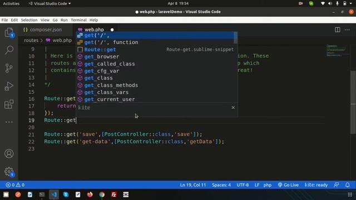Open Skype from the dock
This screenshot has height=200, width=356.
pyautogui.click(x=66, y=194)
